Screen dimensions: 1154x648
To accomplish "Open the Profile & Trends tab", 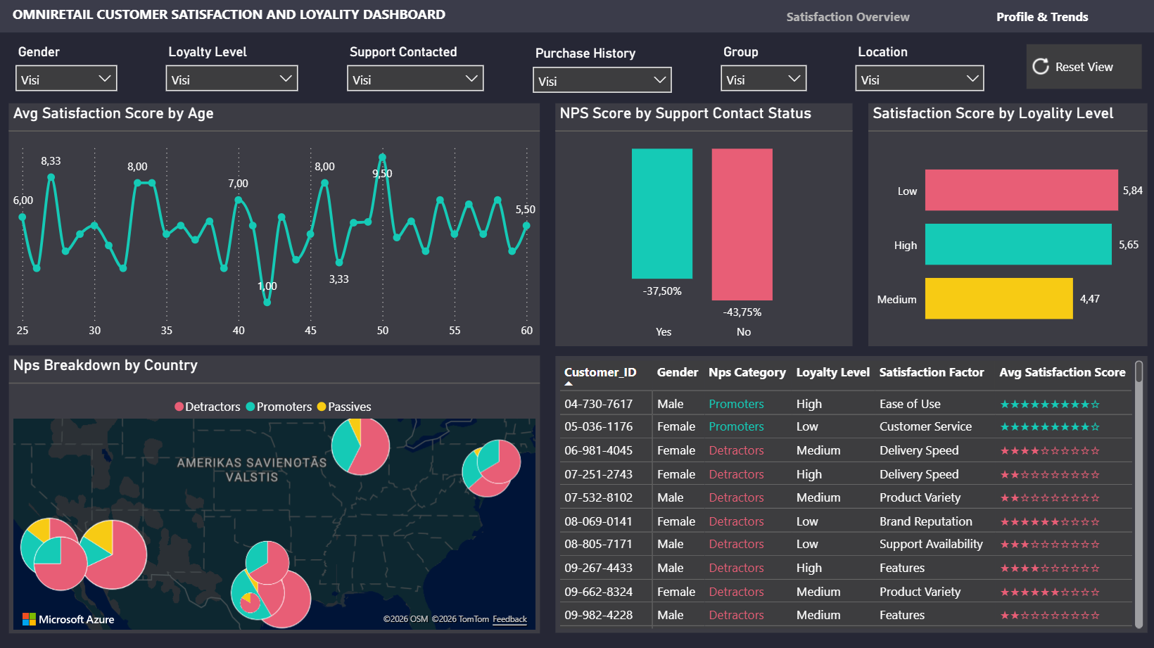I will [x=1042, y=17].
